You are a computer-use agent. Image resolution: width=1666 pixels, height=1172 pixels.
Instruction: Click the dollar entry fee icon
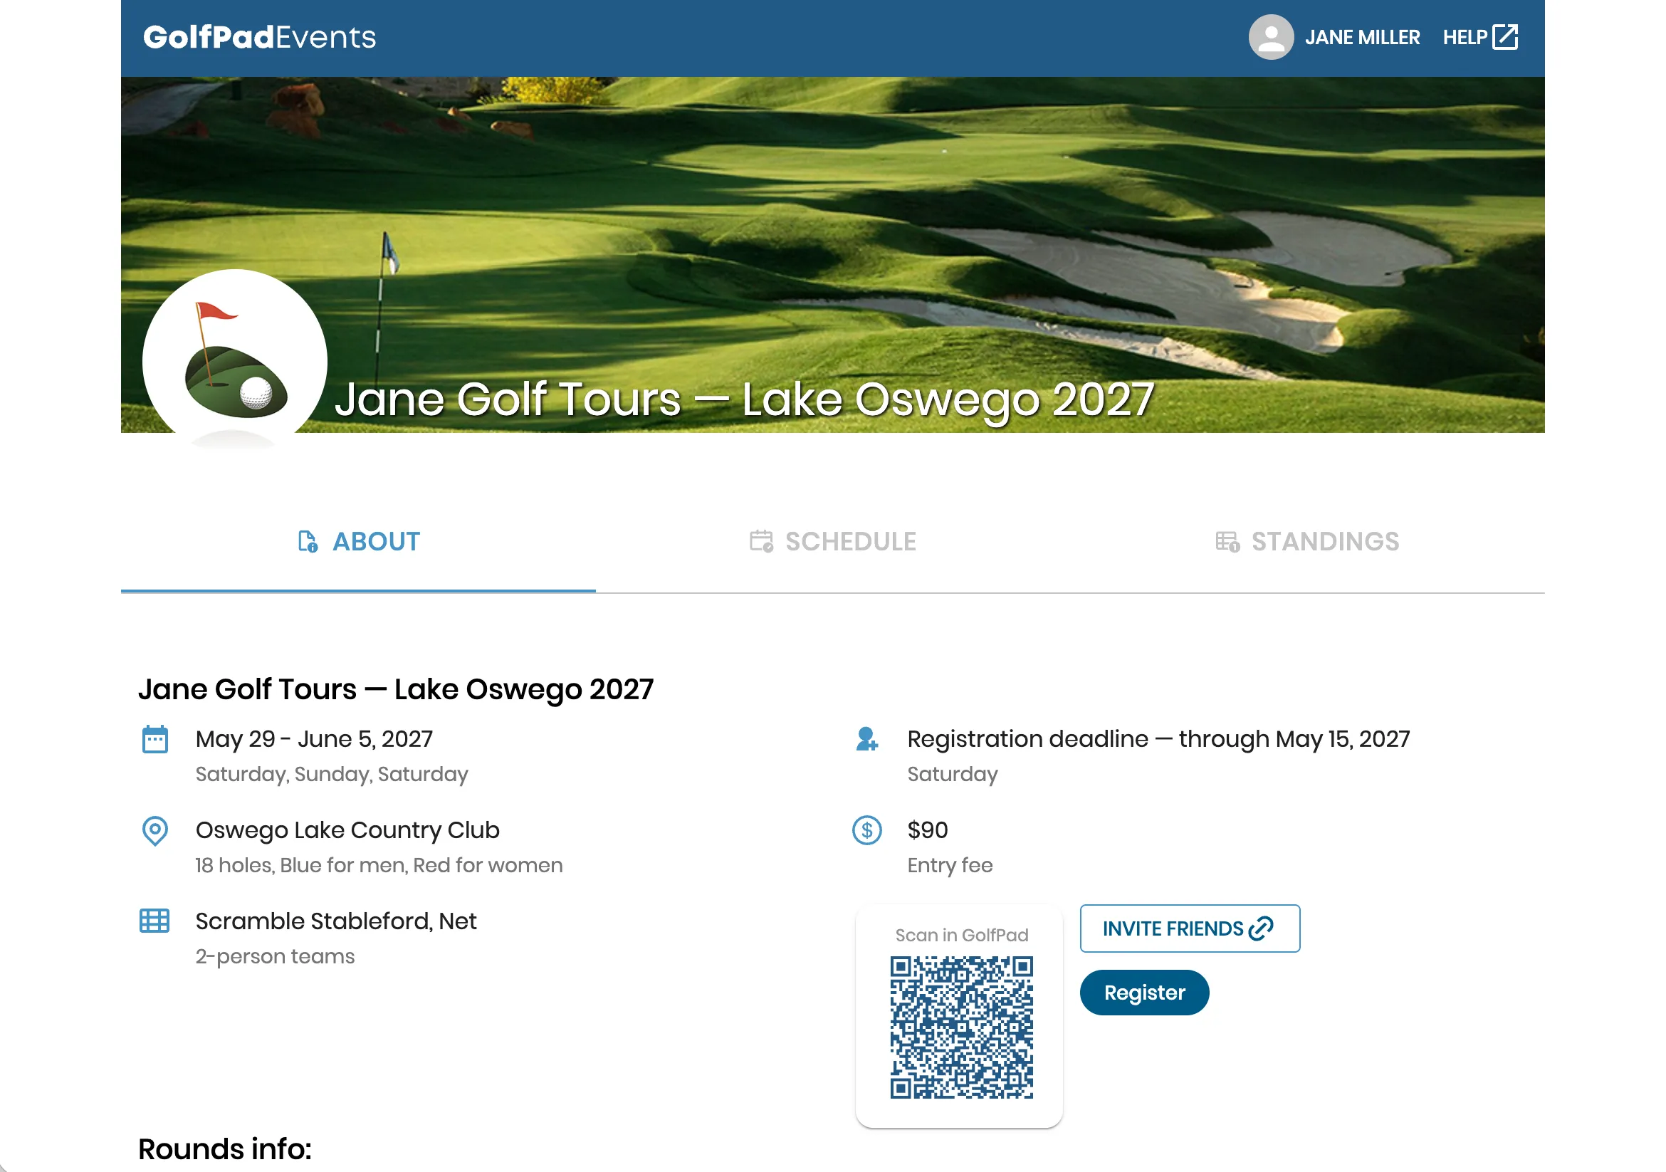[x=866, y=830]
